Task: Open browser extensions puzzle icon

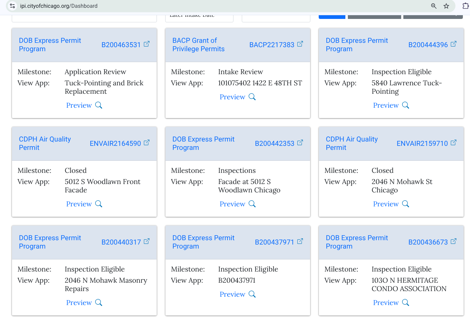Action: (x=465, y=6)
